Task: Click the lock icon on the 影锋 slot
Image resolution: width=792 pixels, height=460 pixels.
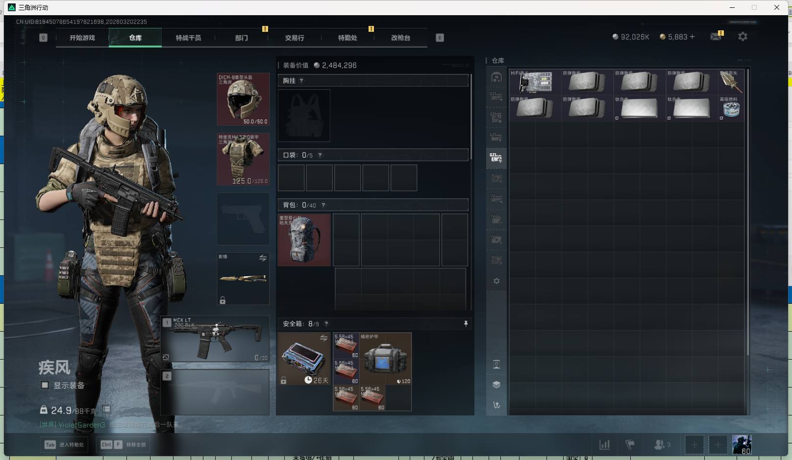Action: click(x=223, y=300)
